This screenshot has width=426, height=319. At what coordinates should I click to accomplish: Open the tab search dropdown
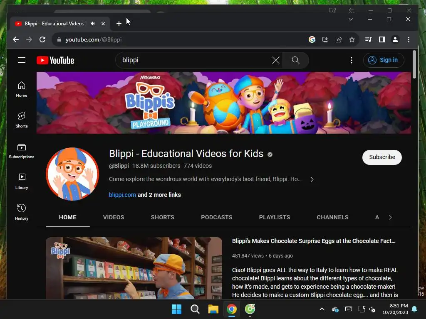(x=350, y=19)
